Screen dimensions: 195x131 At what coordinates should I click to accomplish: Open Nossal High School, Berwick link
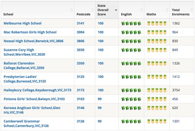(34, 41)
